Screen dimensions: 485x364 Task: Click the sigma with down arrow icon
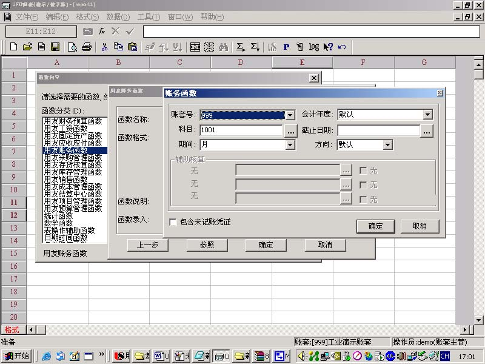point(255,47)
